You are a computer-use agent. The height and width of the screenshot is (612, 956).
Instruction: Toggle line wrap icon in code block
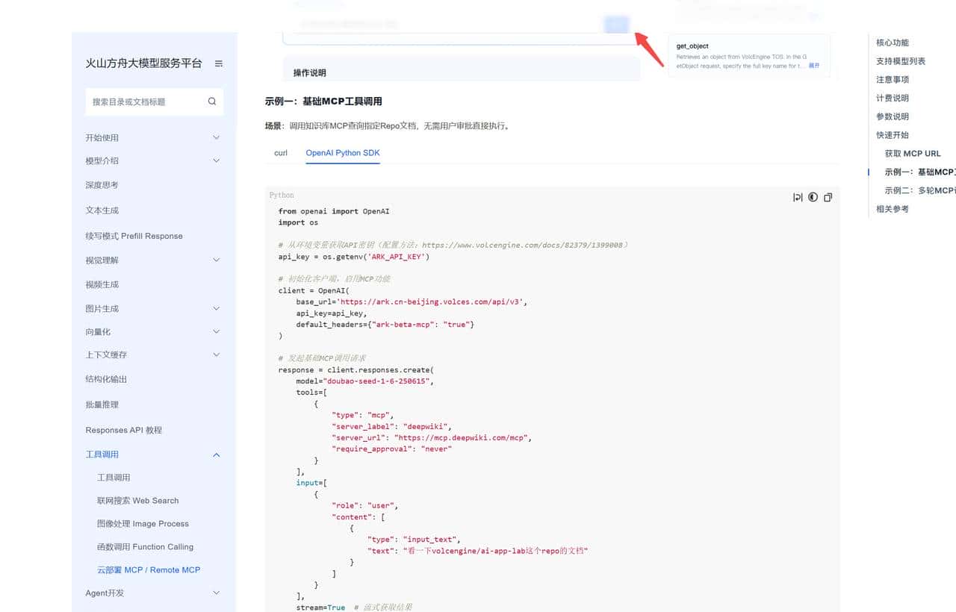[798, 197]
